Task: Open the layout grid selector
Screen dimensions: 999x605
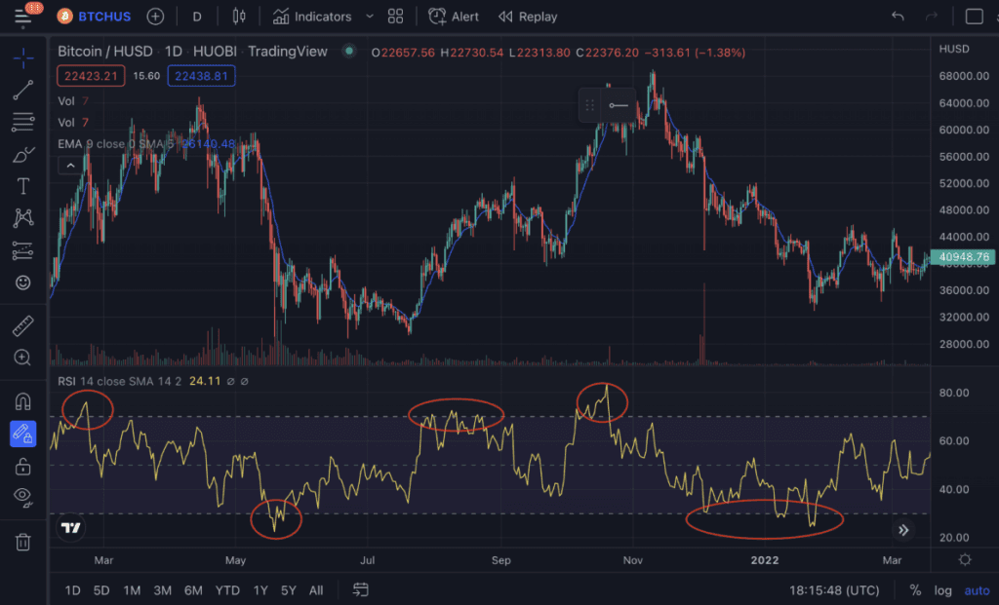Action: click(x=396, y=17)
